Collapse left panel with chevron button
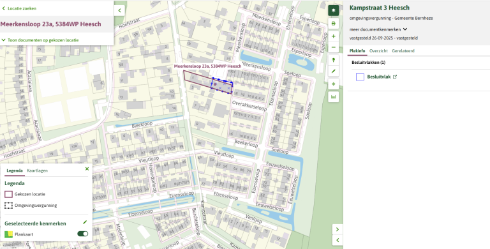Viewport: 490px width, 249px height. 119,10
